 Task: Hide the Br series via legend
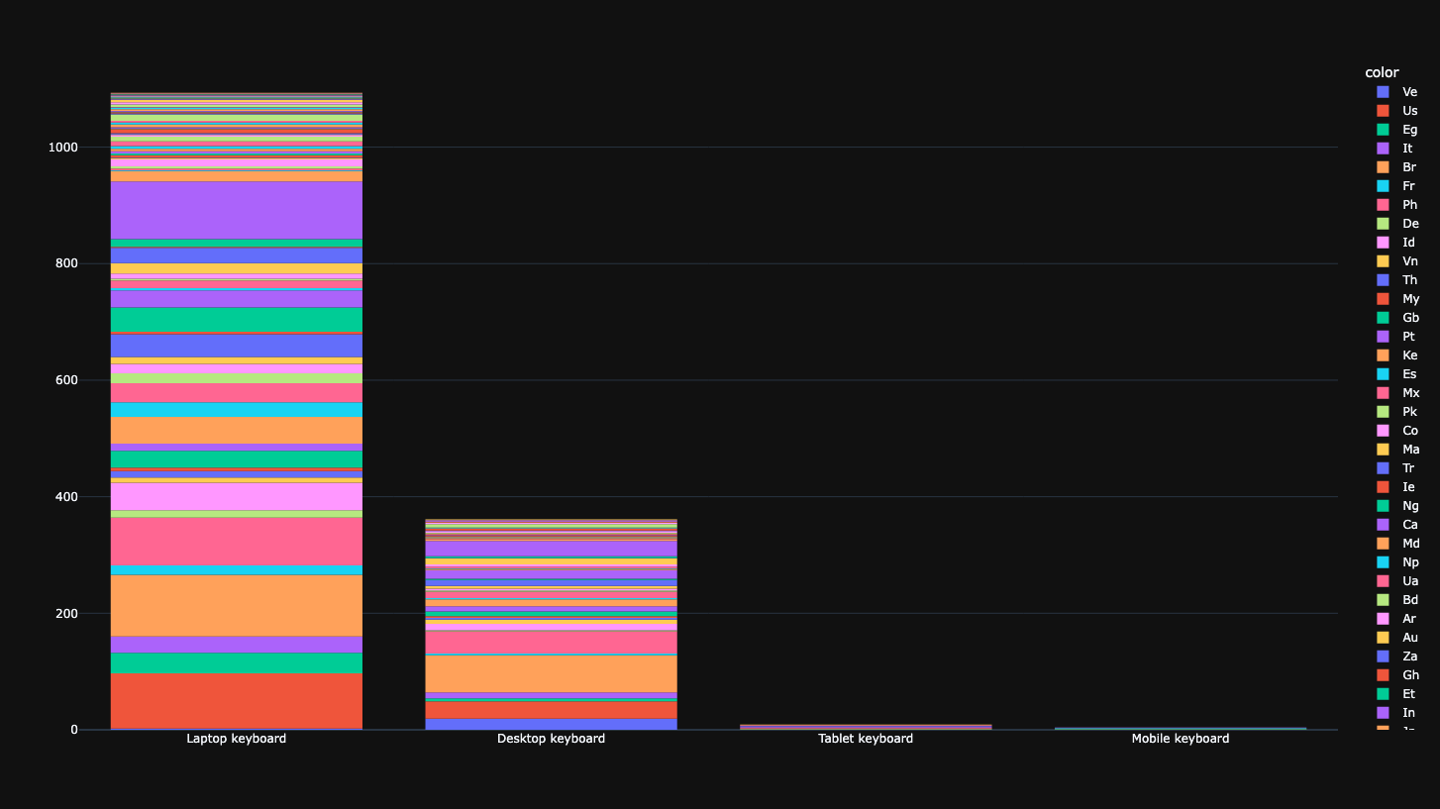[1396, 167]
